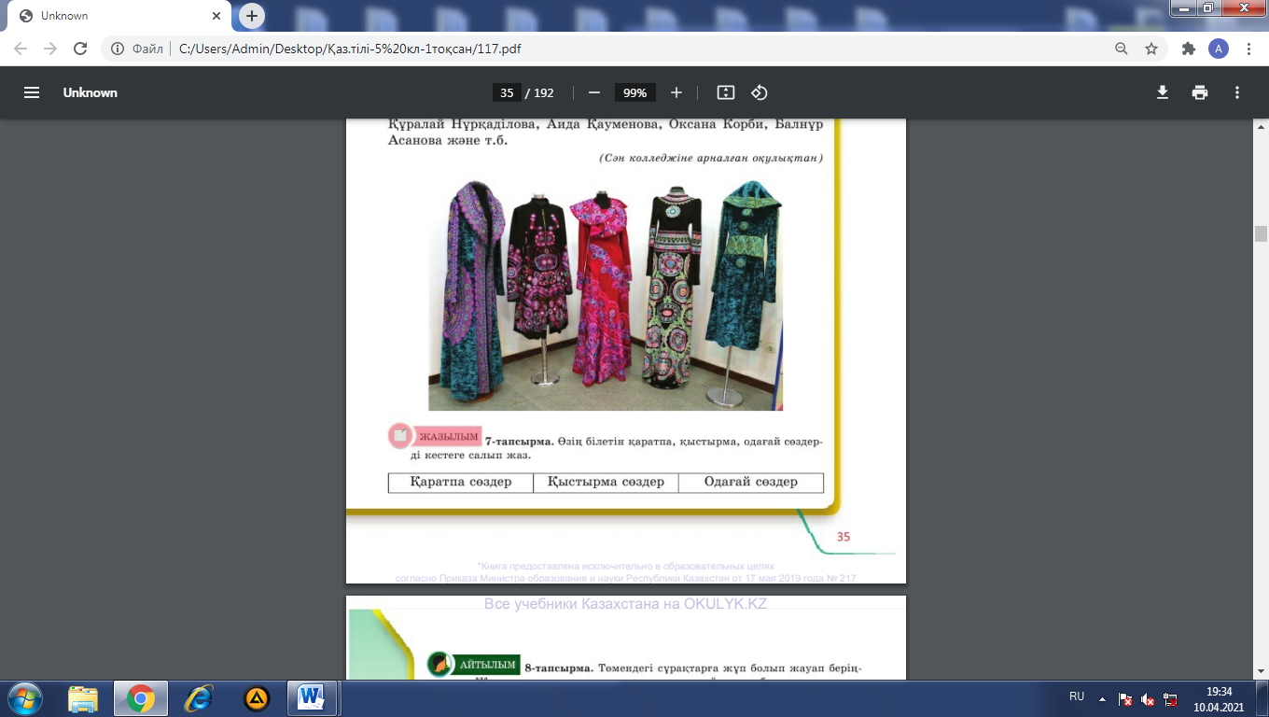Download the PDF file
Screen dimensions: 1269x717
pyautogui.click(x=1163, y=92)
